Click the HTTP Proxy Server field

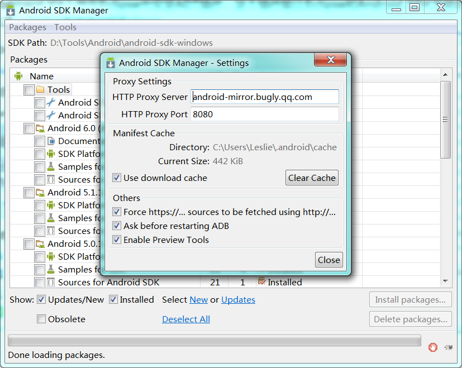(265, 97)
